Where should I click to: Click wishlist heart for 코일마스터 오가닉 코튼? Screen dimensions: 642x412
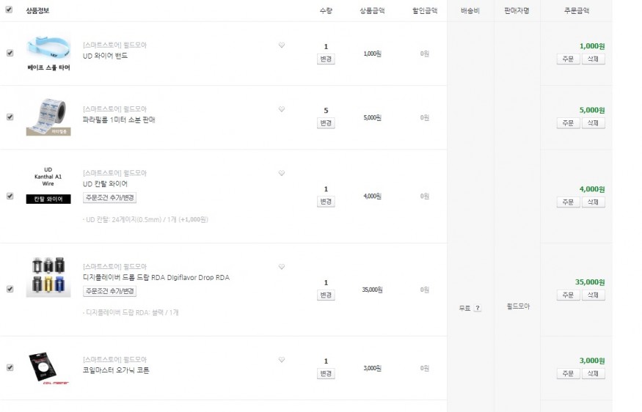(281, 360)
